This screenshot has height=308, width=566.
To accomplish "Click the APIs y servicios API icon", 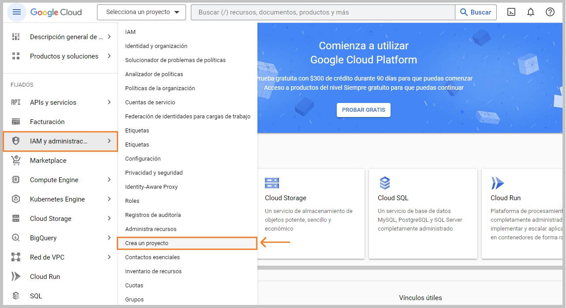I will [16, 103].
